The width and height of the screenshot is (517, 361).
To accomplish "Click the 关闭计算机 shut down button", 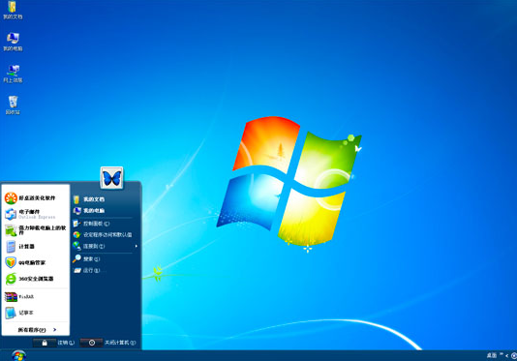I will click(x=108, y=343).
